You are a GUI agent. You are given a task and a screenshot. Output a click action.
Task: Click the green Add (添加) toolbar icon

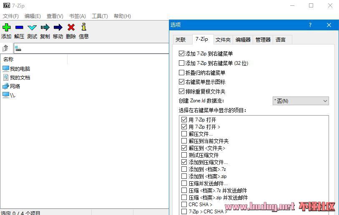pos(7,27)
